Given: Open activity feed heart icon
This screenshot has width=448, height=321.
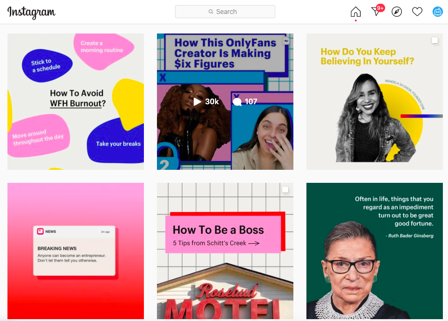Looking at the screenshot, I should click(x=417, y=12).
